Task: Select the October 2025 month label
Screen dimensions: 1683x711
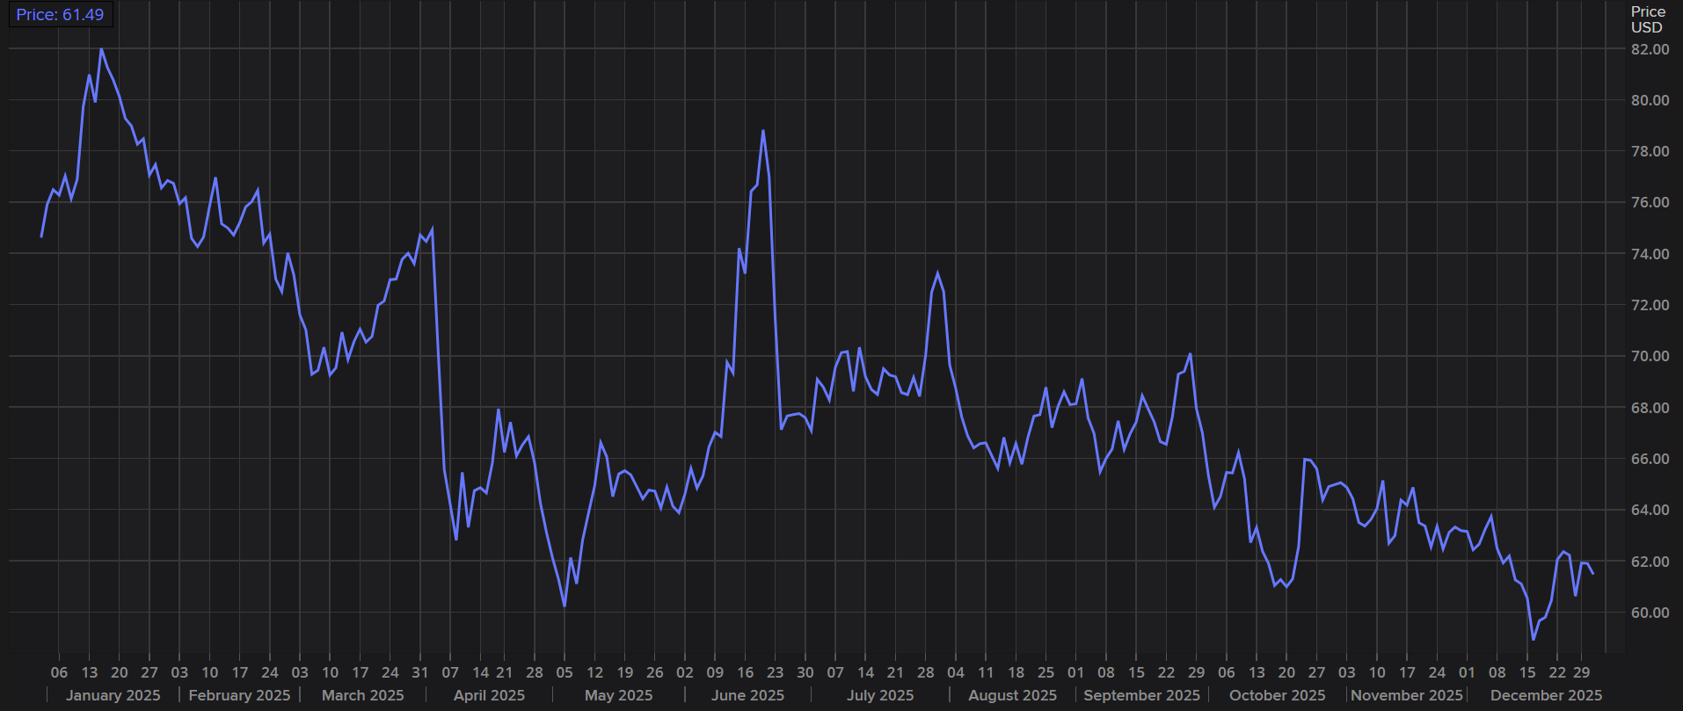Action: click(1277, 695)
